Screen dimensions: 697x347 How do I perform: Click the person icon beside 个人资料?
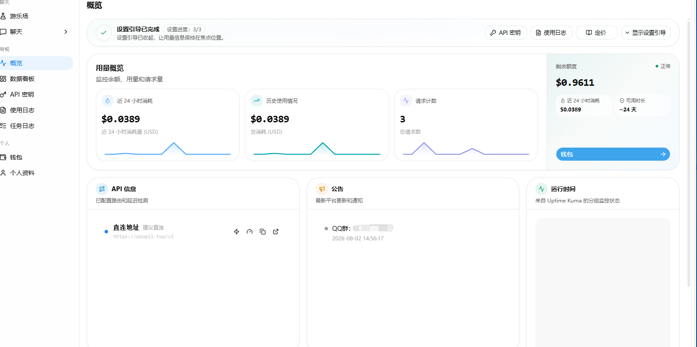point(3,173)
